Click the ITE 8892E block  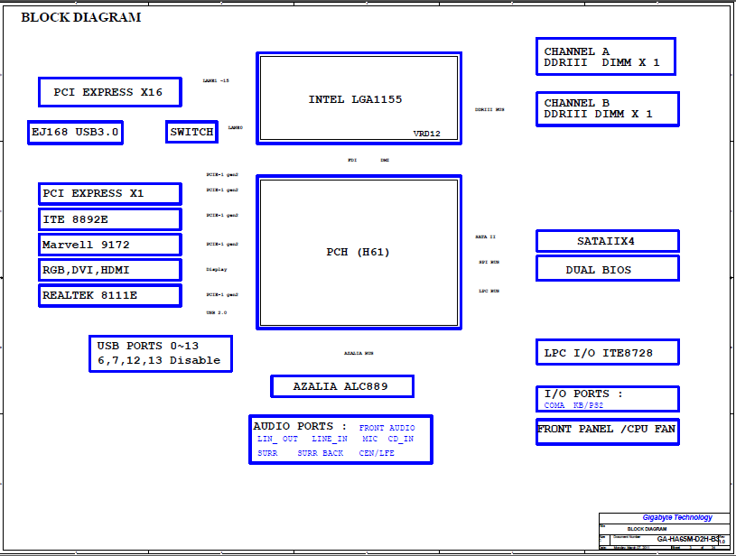[x=110, y=219]
